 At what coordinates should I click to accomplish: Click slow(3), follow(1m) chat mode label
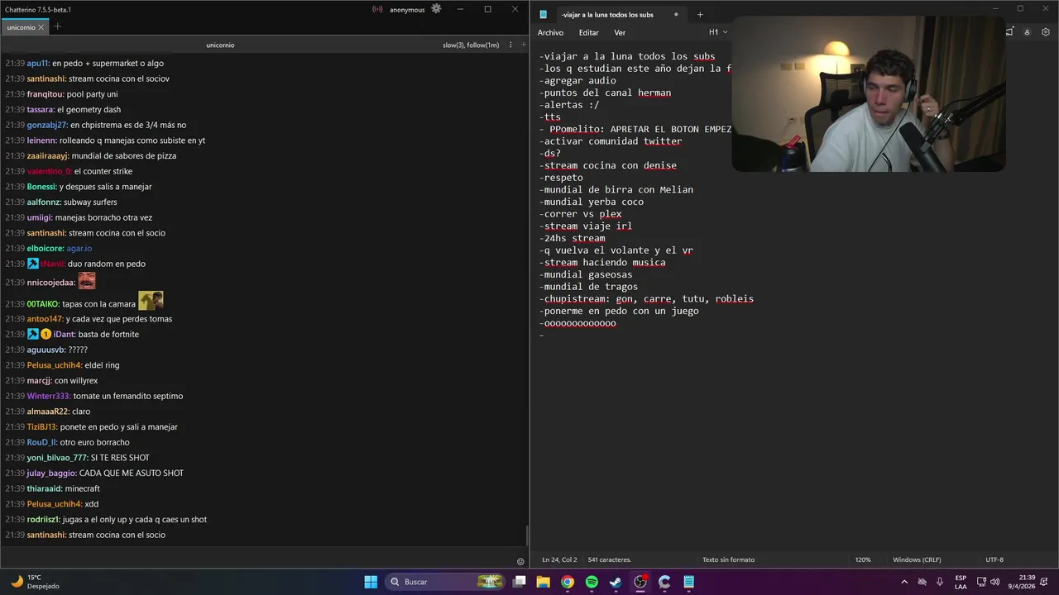(471, 45)
